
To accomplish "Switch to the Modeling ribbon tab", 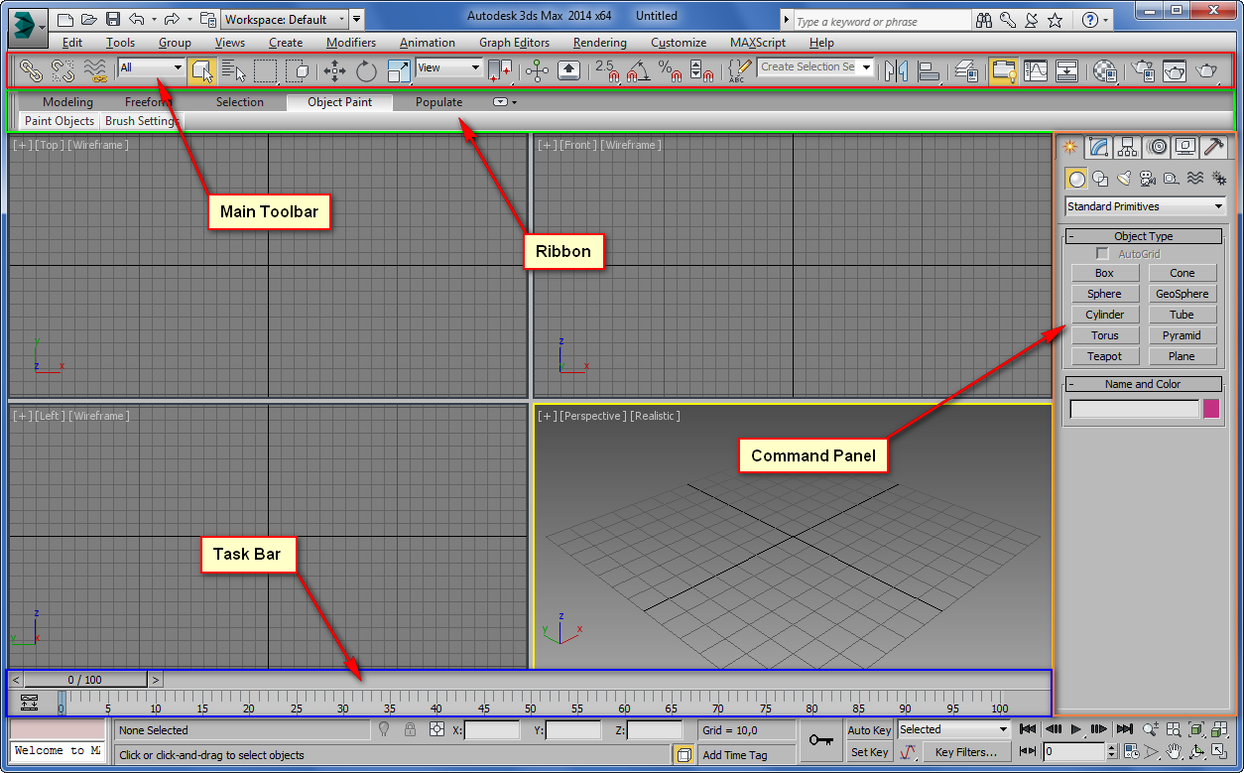I will click(67, 102).
